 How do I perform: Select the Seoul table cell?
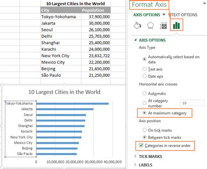(61, 30)
